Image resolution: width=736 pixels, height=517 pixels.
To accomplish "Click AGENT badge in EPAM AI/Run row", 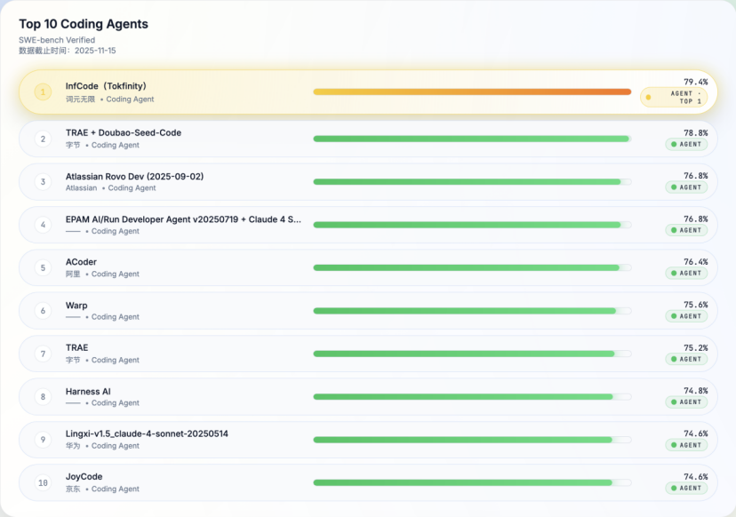I will point(686,230).
